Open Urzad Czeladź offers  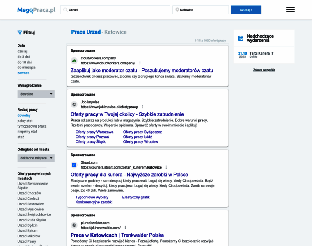(x=28, y=198)
